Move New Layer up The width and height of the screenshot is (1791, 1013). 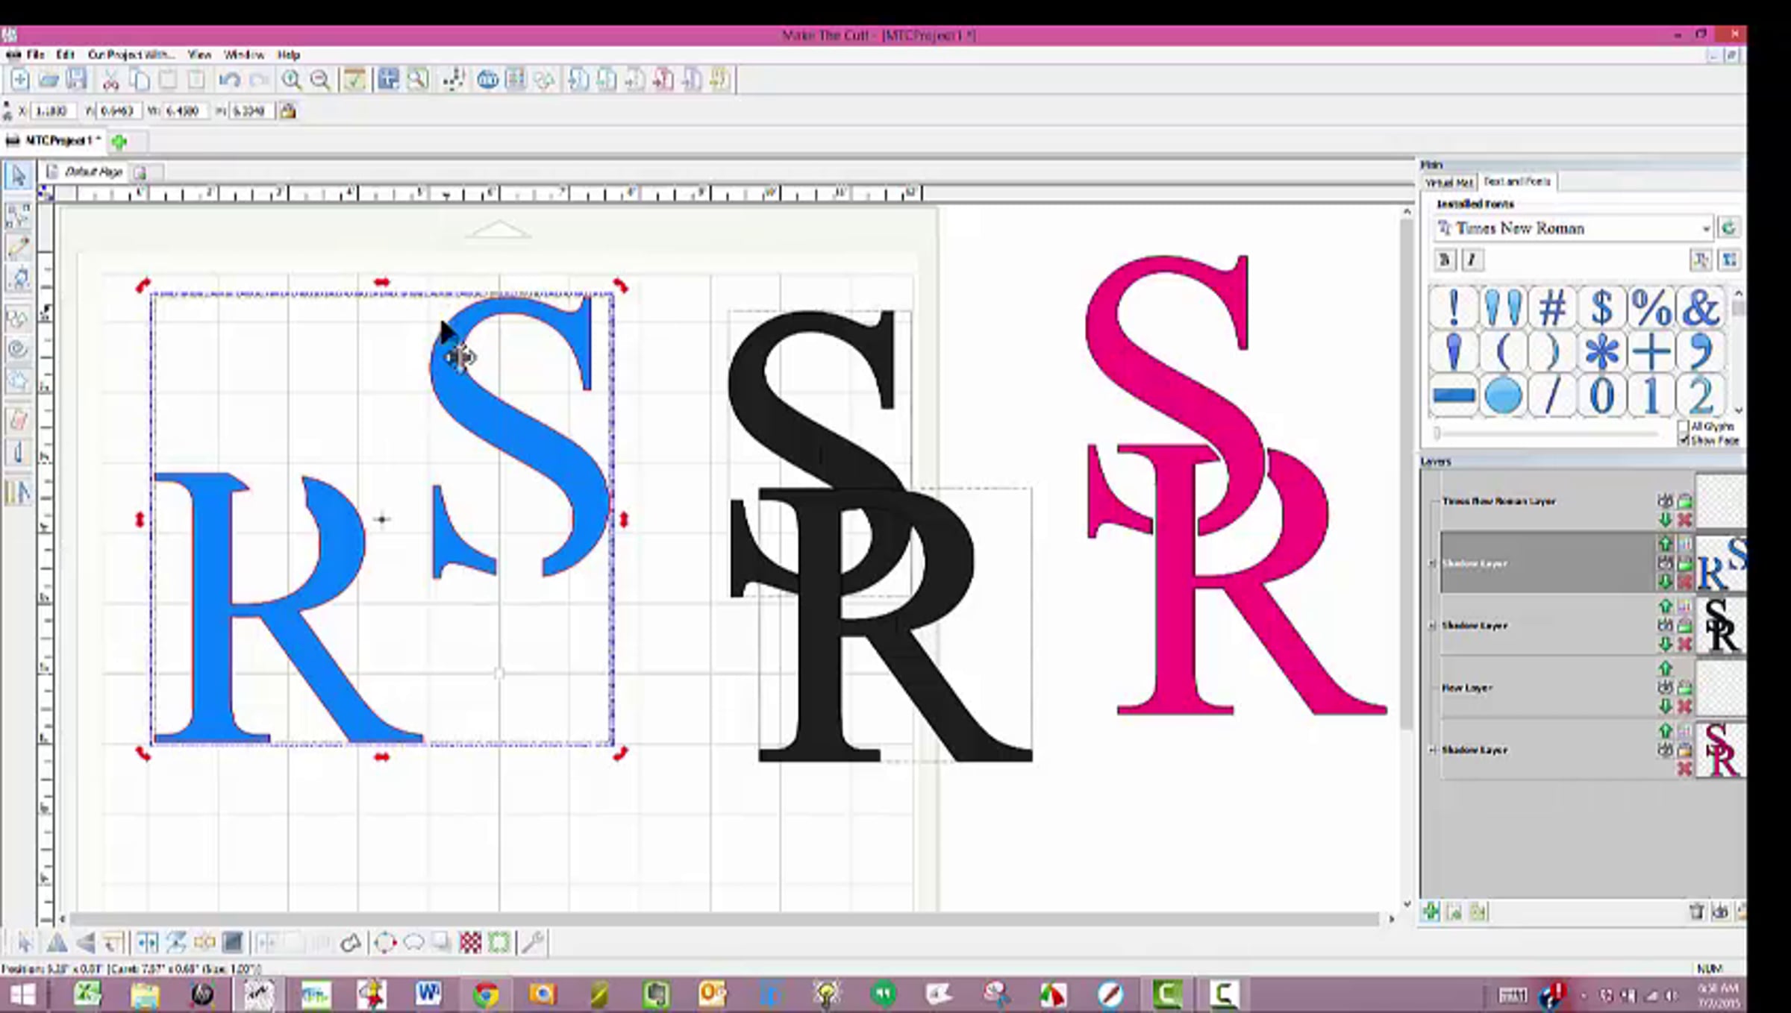[1665, 668]
